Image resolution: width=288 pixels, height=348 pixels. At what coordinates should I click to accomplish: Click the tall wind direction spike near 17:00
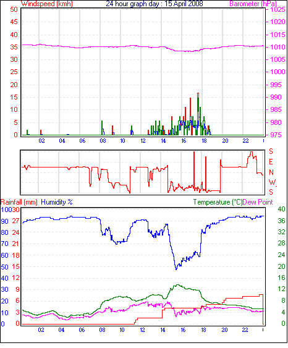tap(194, 170)
